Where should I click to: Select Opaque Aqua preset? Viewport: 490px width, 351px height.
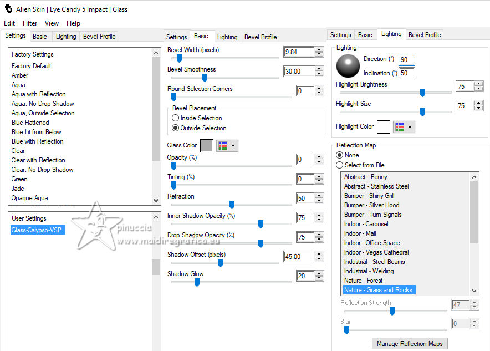click(30, 198)
